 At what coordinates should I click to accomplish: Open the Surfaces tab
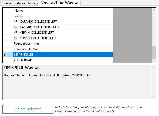point(19,3)
